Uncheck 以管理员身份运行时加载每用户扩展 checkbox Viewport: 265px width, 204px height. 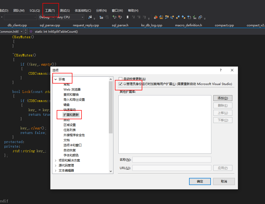[121, 84]
